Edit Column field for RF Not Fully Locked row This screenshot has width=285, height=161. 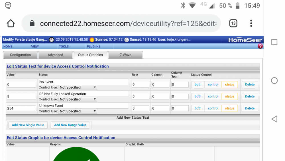(x=160, y=96)
